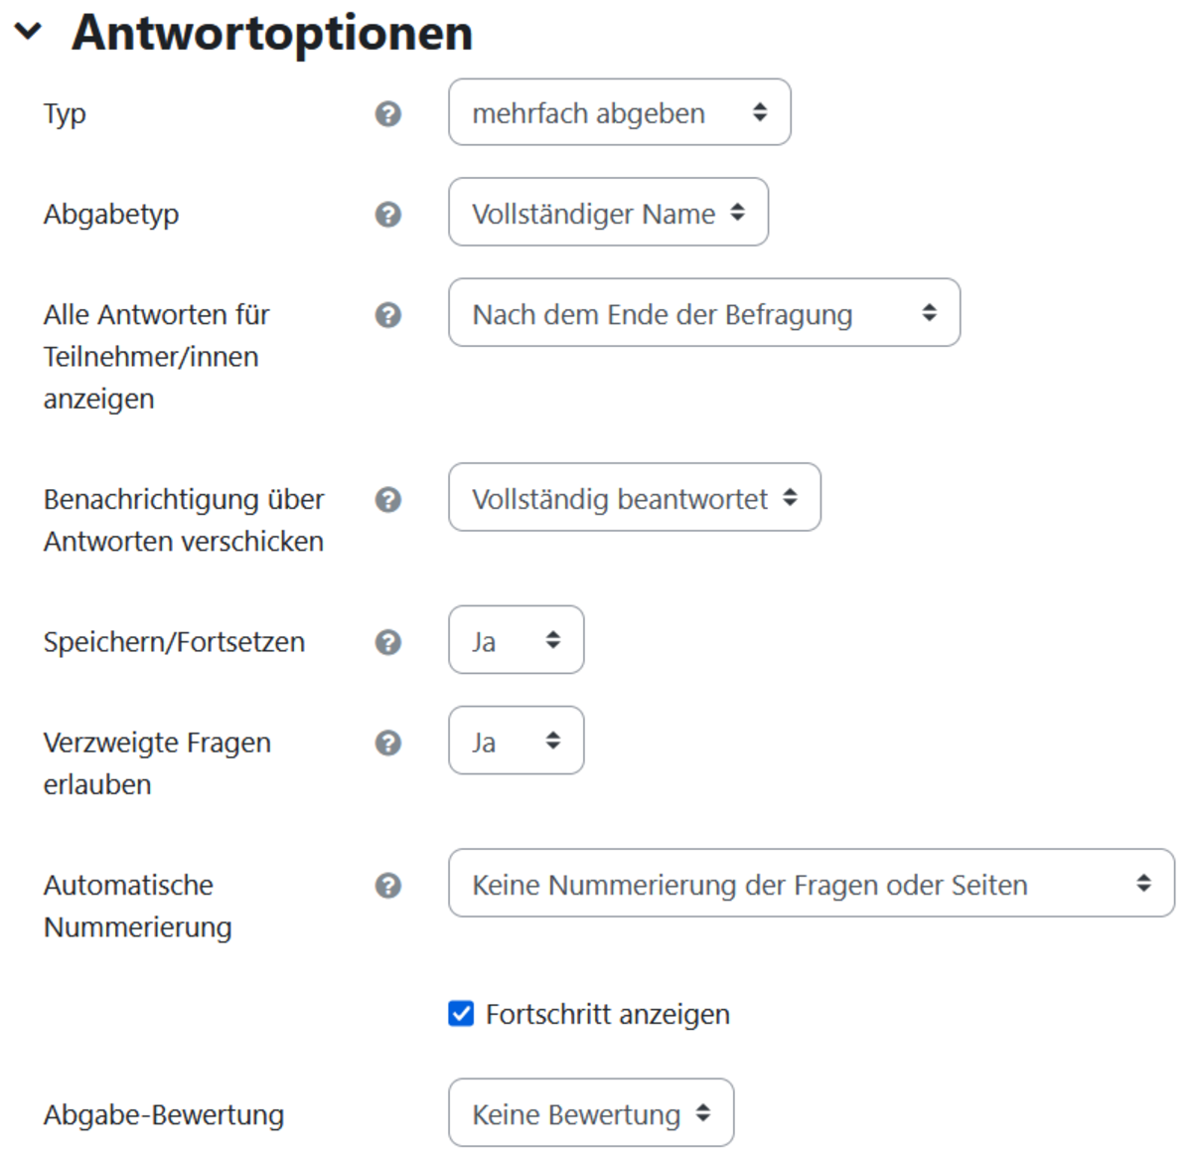Open help icon next to Typ

[388, 114]
